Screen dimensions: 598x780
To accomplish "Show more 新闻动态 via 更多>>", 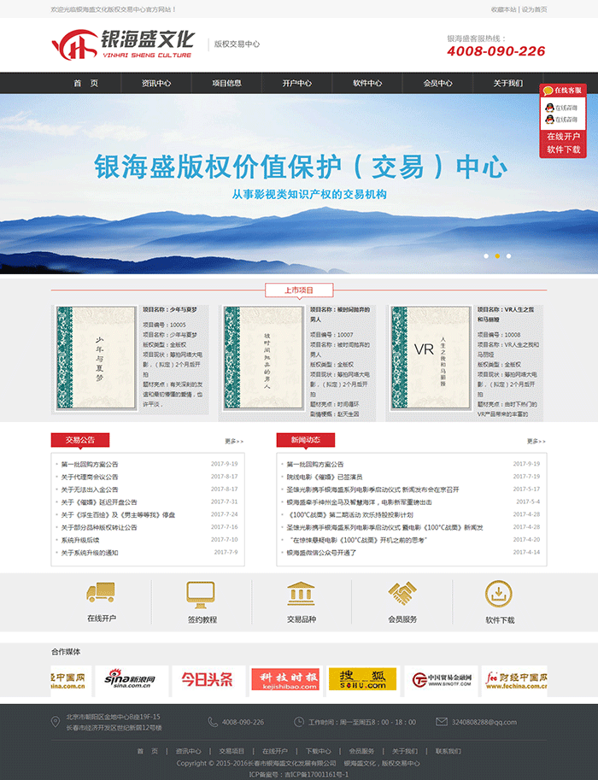I will point(536,441).
